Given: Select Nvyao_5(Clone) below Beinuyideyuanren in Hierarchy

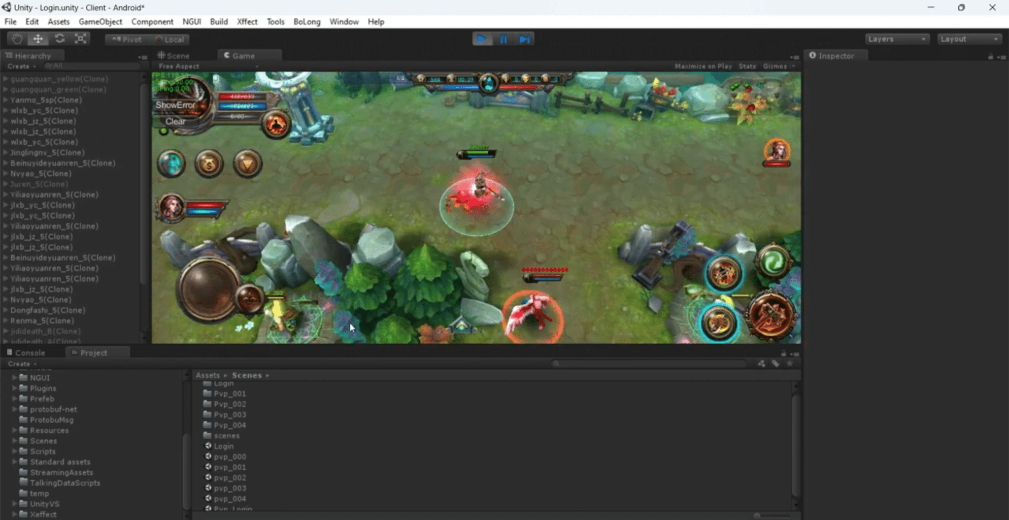Looking at the screenshot, I should pos(41,173).
